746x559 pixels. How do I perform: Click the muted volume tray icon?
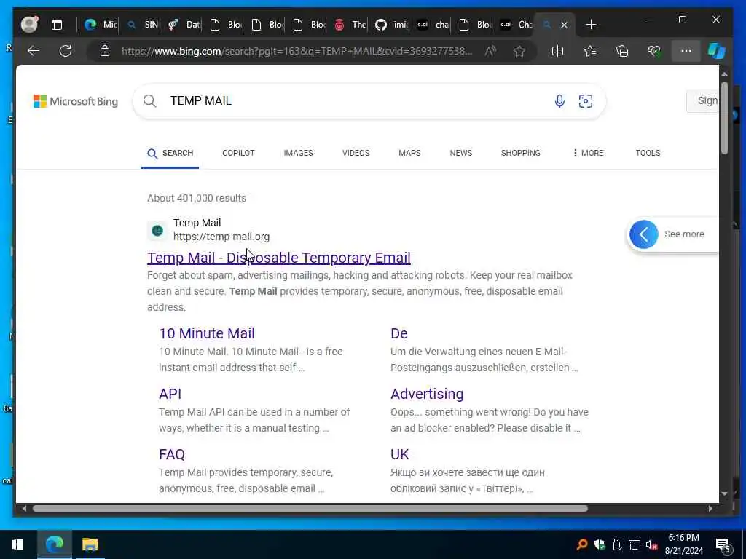[x=651, y=544]
